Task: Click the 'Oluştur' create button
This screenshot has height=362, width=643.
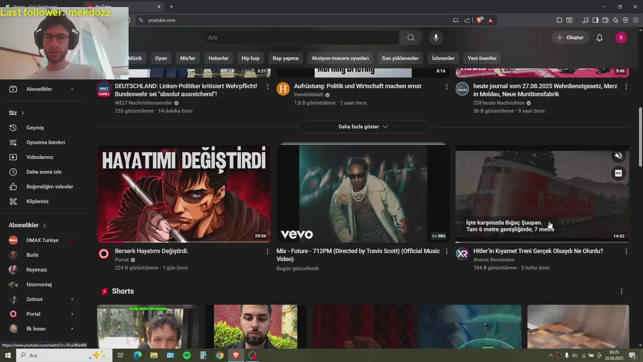Action: click(570, 38)
